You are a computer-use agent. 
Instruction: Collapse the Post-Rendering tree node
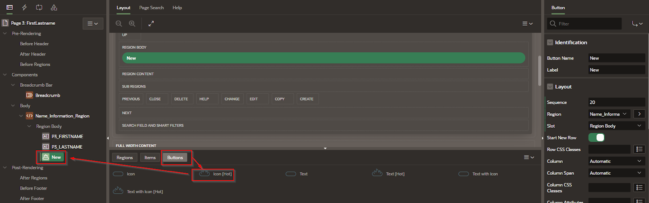click(x=5, y=168)
